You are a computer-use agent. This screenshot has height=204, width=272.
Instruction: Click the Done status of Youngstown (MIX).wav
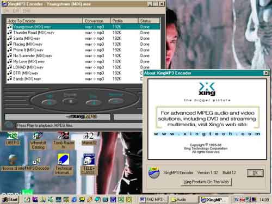[x=145, y=27]
